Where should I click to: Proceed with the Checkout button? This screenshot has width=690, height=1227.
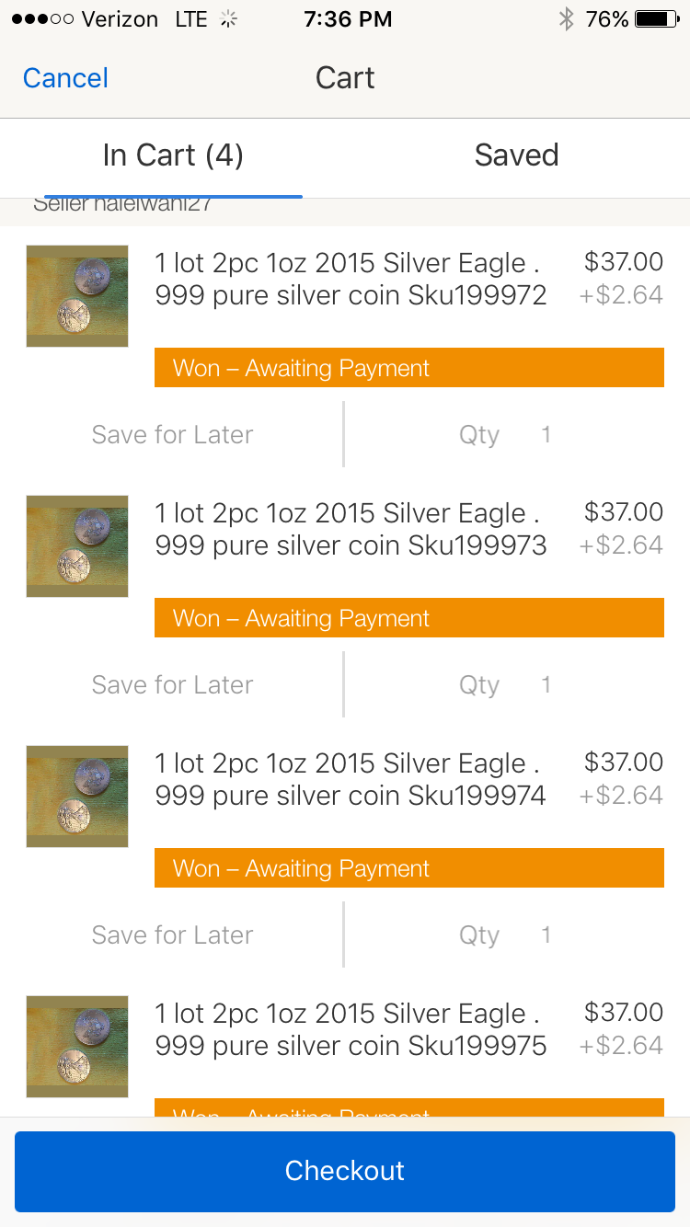click(x=345, y=1171)
